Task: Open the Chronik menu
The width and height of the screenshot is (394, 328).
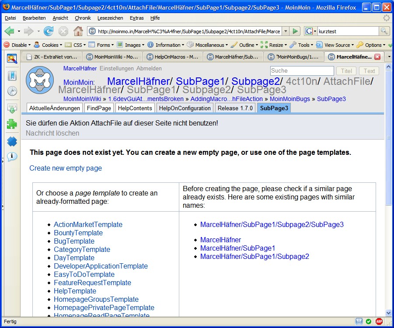Action: pos(83,18)
